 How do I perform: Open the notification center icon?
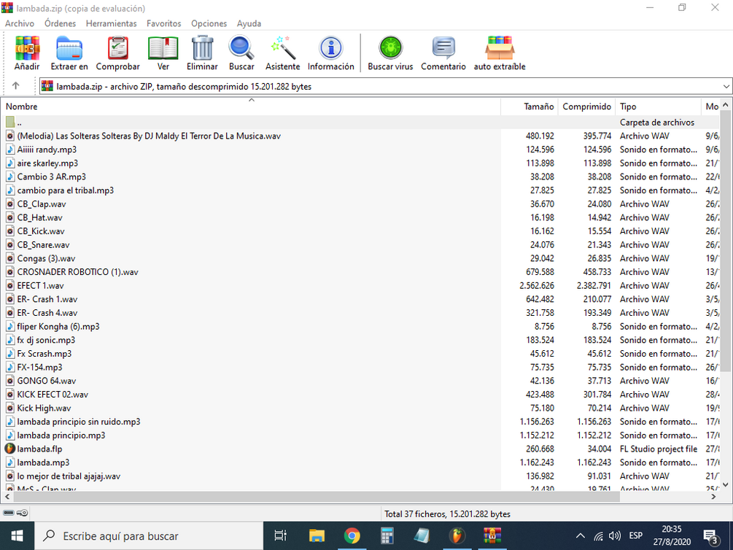(x=710, y=536)
